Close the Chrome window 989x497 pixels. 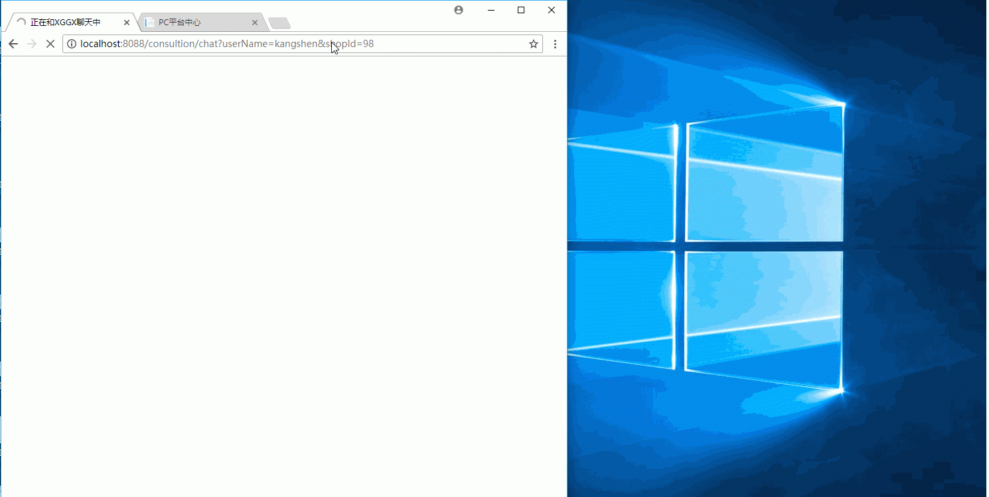(x=552, y=10)
